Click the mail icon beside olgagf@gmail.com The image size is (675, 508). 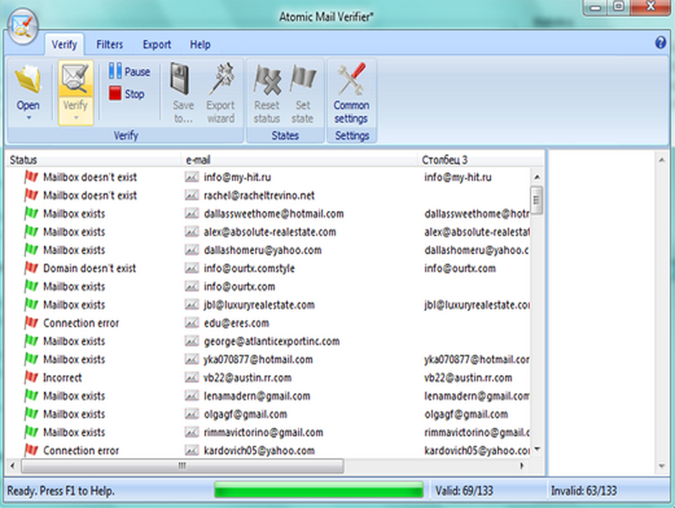click(191, 414)
